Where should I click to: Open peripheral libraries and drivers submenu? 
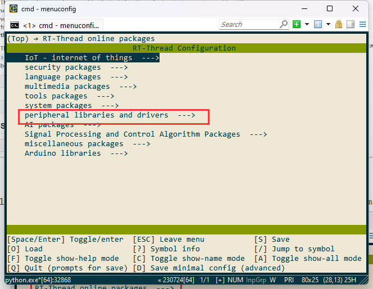[110, 115]
